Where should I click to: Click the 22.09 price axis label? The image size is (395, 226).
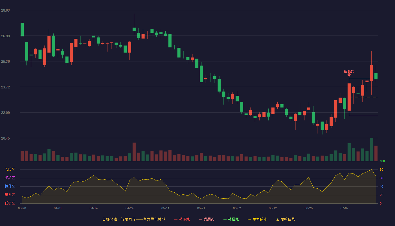pyautogui.click(x=5, y=112)
